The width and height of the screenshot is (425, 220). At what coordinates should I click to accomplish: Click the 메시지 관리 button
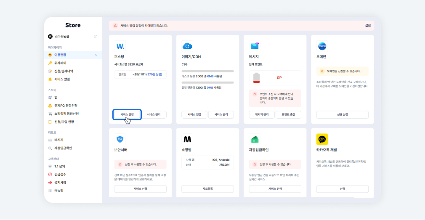[x=262, y=114]
